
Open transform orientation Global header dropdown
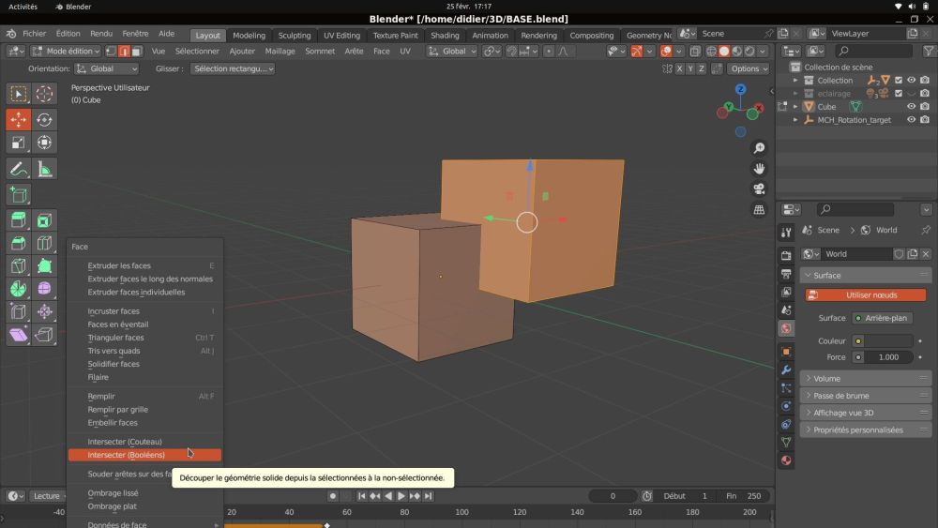[x=452, y=52]
